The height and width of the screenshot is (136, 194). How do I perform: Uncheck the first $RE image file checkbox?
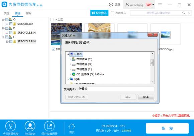(x=54, y=49)
